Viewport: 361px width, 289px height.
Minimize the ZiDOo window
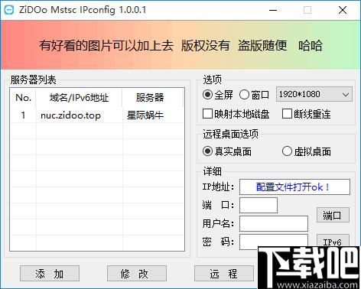click(273, 10)
